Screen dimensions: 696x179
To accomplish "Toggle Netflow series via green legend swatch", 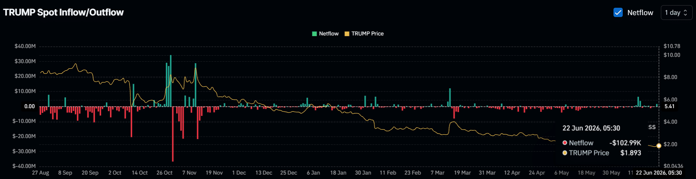I will point(315,34).
